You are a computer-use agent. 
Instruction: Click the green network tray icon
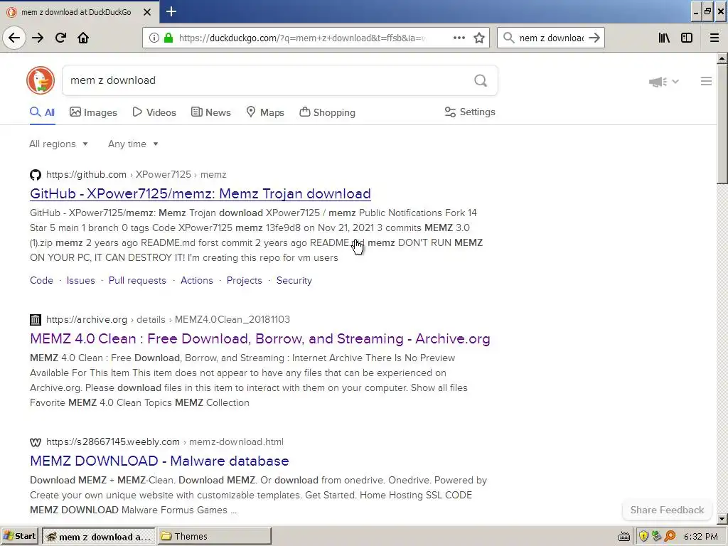(656, 536)
